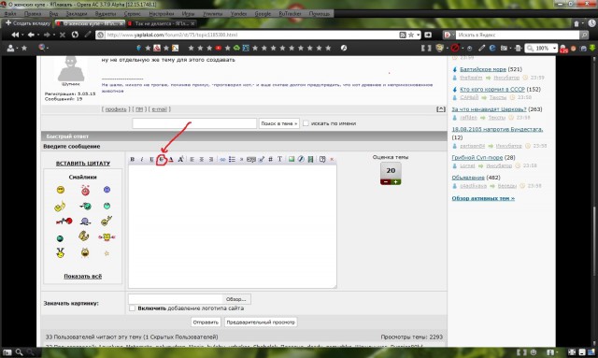
Task: Stop page loading with X button
Action: coord(63,35)
